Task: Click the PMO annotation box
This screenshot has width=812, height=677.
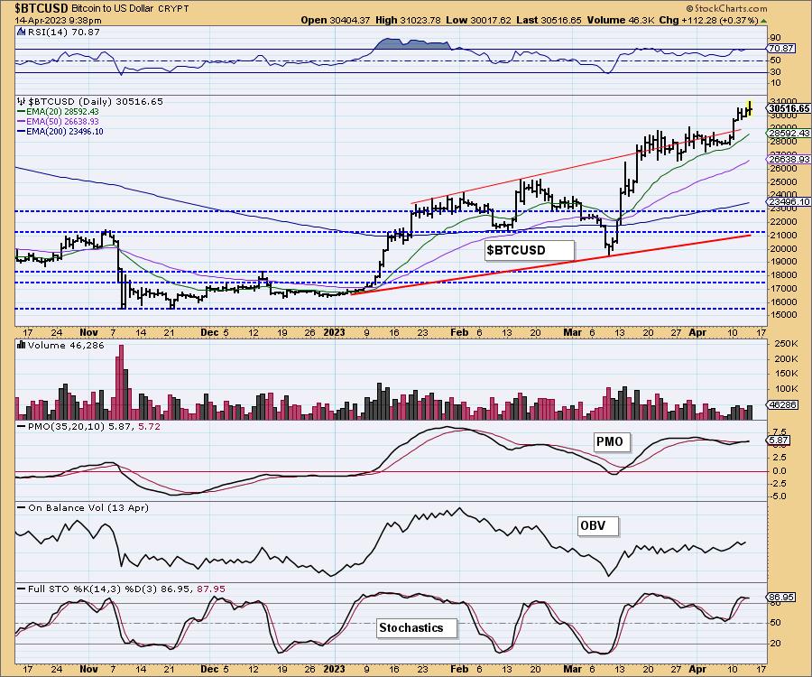Action: tap(612, 441)
